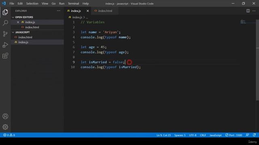Click the breadcrumb ellipsis after index.js
The image size is (259, 145).
(87, 17)
